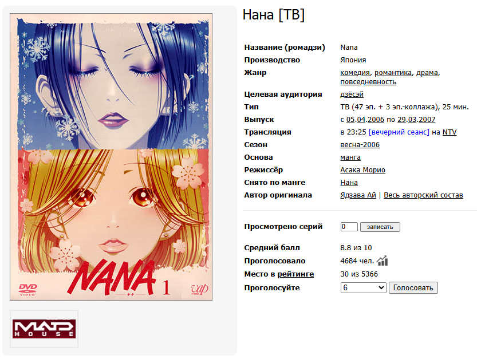Open the рейтинге ranking link

[295, 274]
